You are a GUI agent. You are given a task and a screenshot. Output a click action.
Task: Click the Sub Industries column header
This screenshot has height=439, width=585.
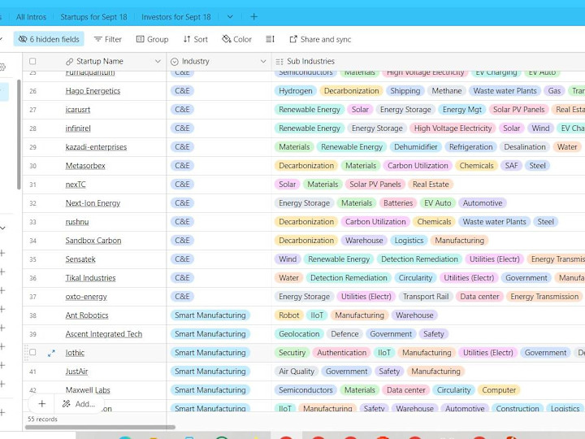click(428, 61)
